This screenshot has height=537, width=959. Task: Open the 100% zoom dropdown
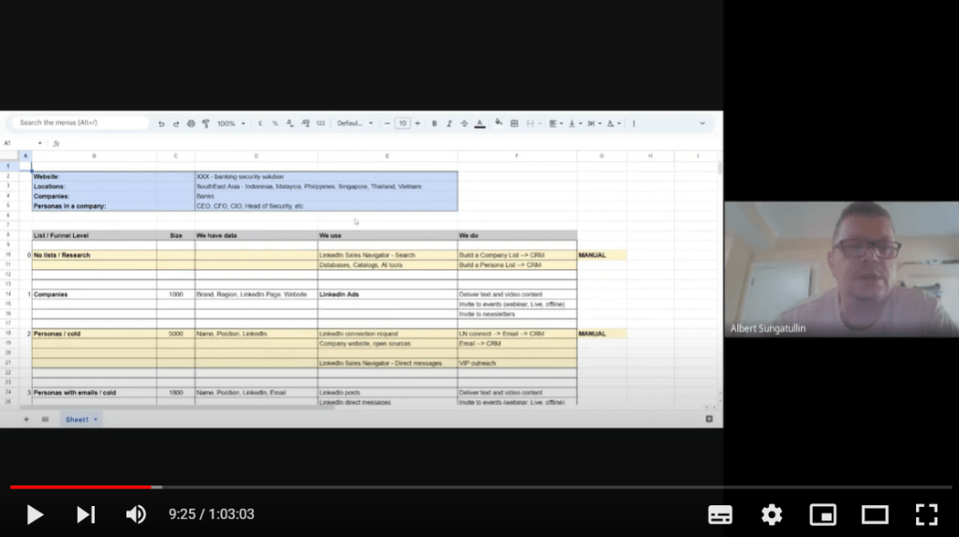click(x=229, y=124)
